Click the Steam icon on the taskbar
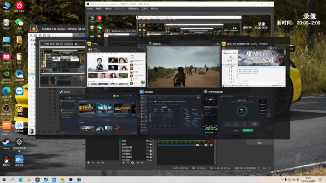This screenshot has height=183, width=326. coord(46,179)
